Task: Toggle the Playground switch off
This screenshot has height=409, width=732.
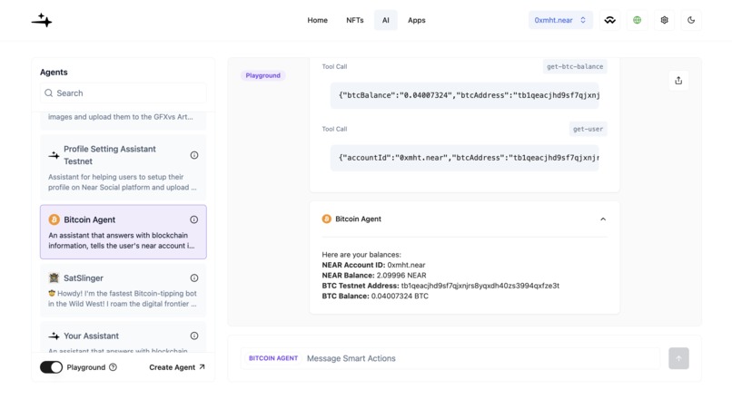Action: coord(51,367)
